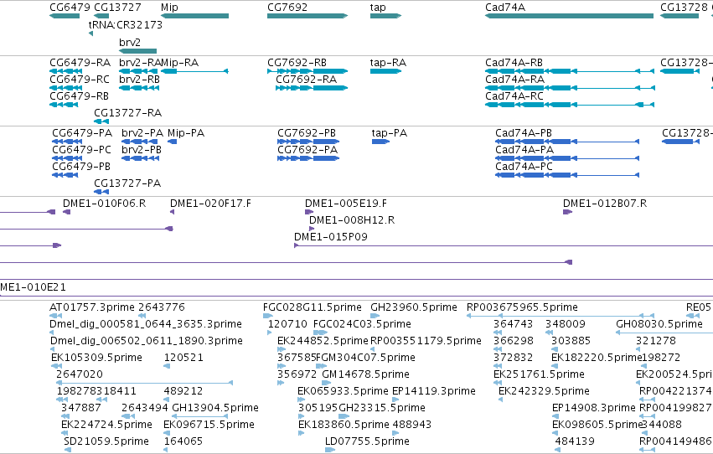The width and height of the screenshot is (713, 454).
Task: Click the CG13727 gene label
Action: 117,8
